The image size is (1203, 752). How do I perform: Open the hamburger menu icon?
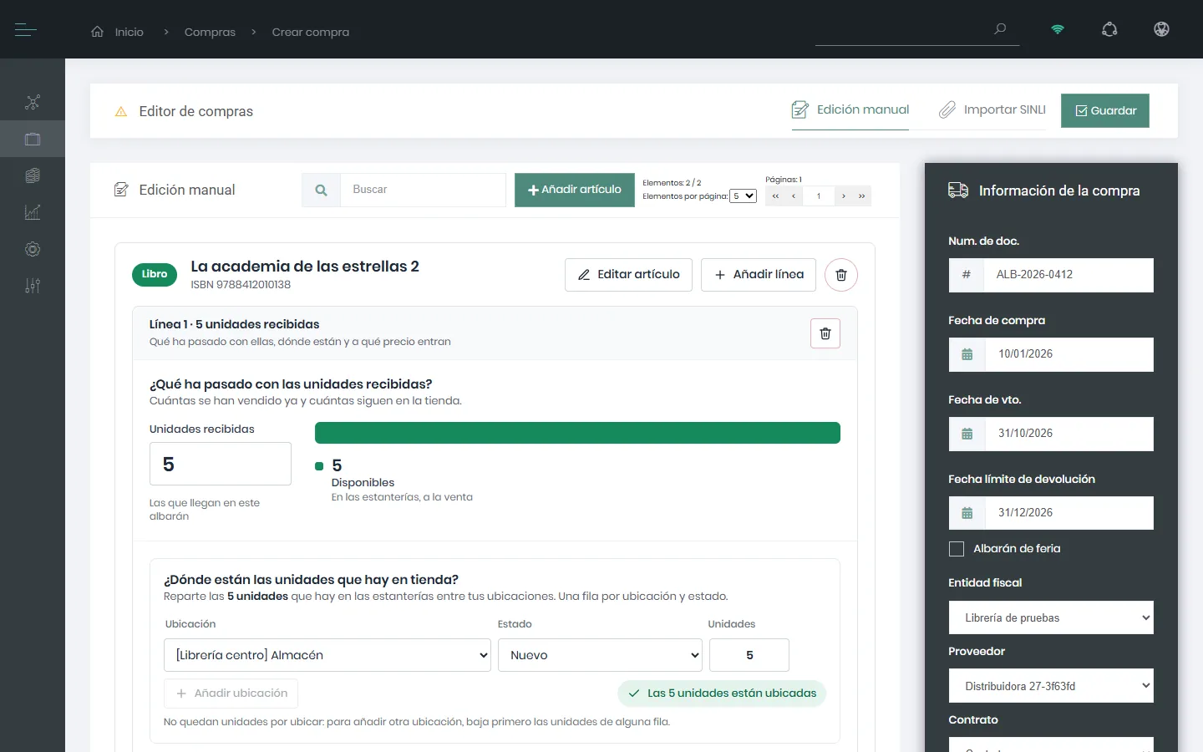pos(26,30)
